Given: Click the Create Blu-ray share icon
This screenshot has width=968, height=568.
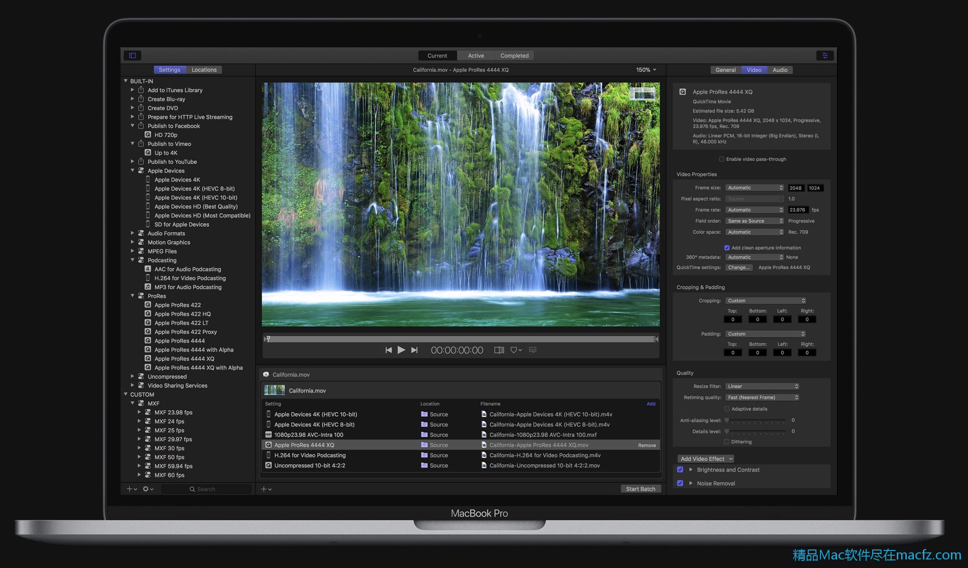Looking at the screenshot, I should point(141,99).
